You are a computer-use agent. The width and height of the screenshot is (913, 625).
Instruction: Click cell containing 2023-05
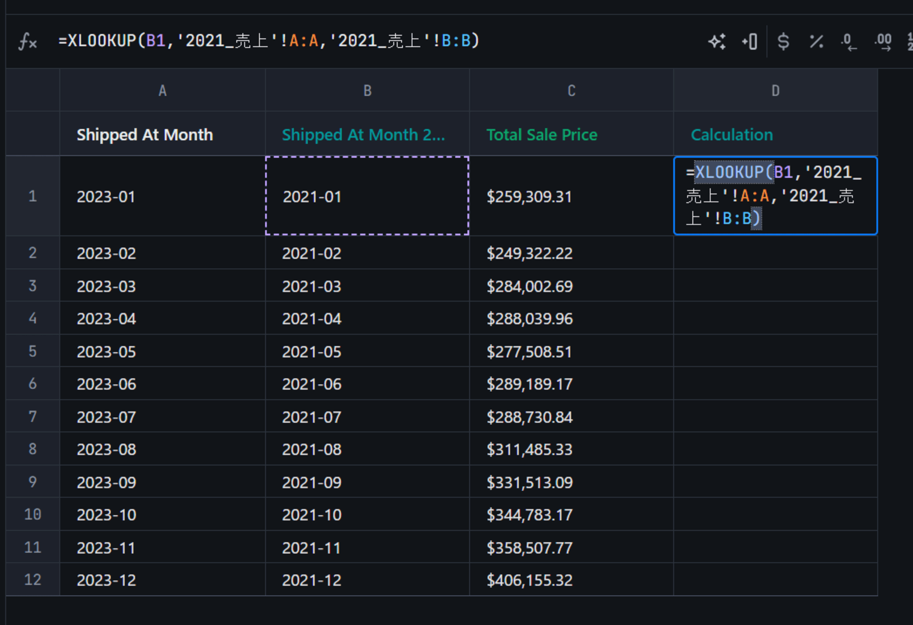coord(163,351)
